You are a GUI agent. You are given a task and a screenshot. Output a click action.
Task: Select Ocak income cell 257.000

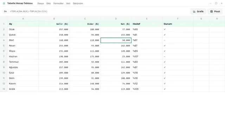click(54, 29)
